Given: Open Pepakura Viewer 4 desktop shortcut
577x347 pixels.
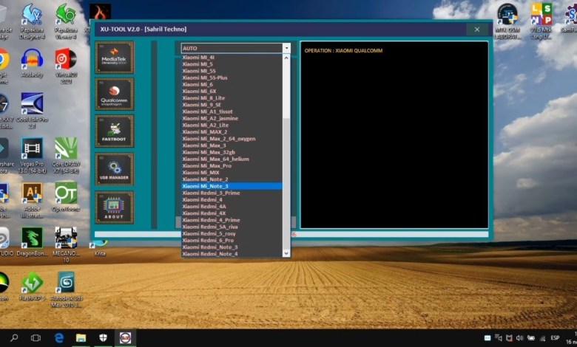Looking at the screenshot, I should [x=66, y=21].
